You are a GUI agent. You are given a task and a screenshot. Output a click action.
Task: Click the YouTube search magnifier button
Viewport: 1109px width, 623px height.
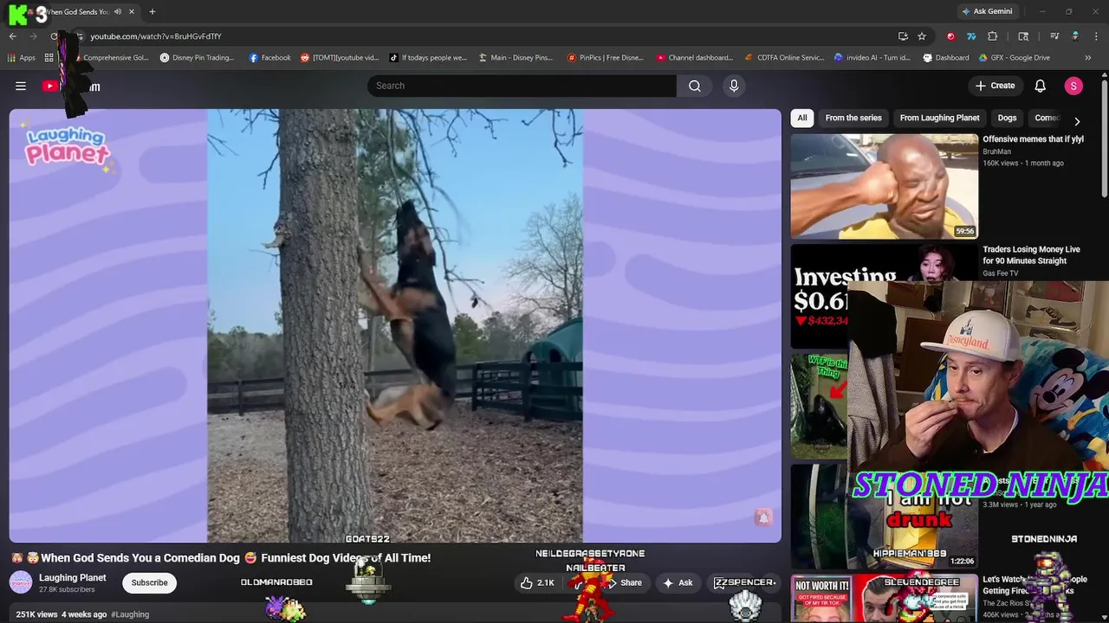tap(695, 86)
